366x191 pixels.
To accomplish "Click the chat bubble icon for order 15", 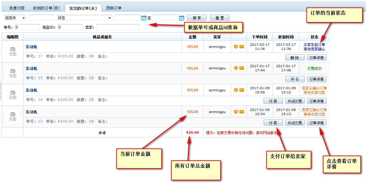I will coord(236,68).
